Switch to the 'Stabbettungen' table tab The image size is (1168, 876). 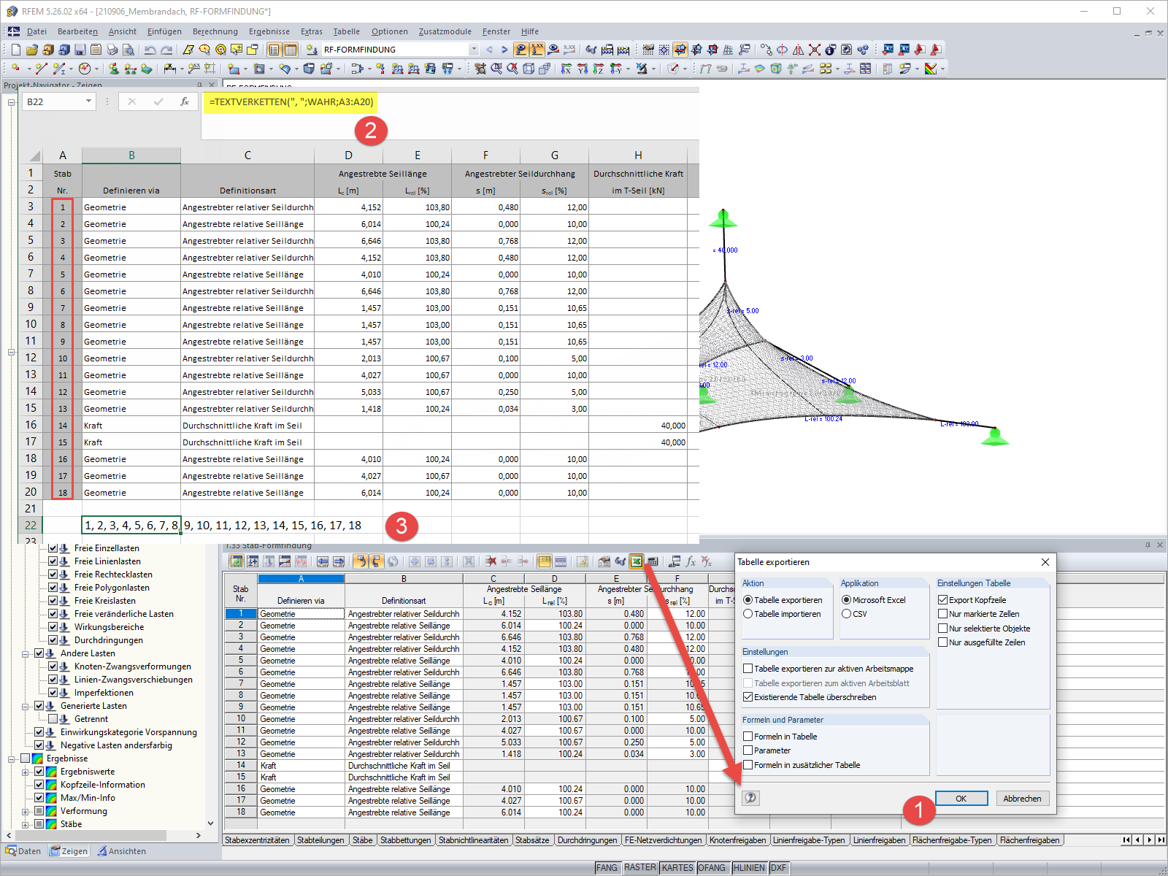tap(405, 840)
